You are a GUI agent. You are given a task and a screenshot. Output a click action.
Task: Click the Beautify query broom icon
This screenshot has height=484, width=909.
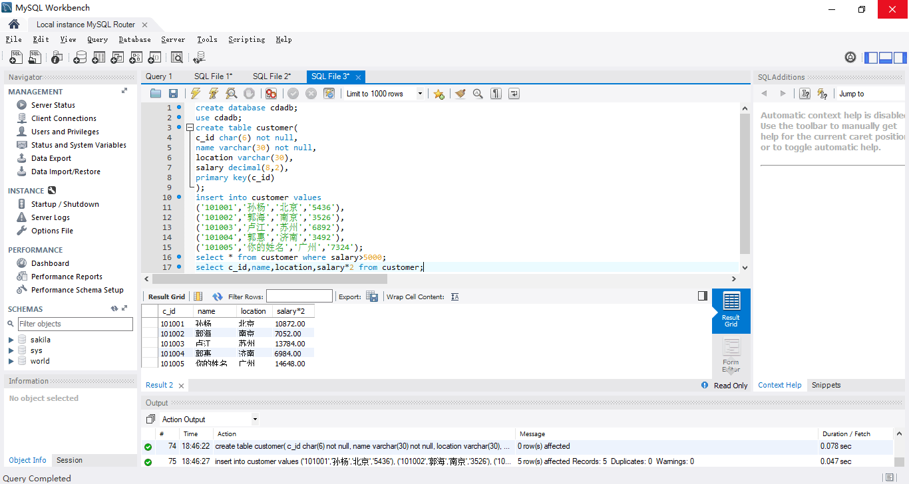pos(460,94)
